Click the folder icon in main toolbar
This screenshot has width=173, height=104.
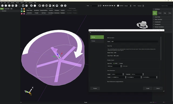[23, 6]
